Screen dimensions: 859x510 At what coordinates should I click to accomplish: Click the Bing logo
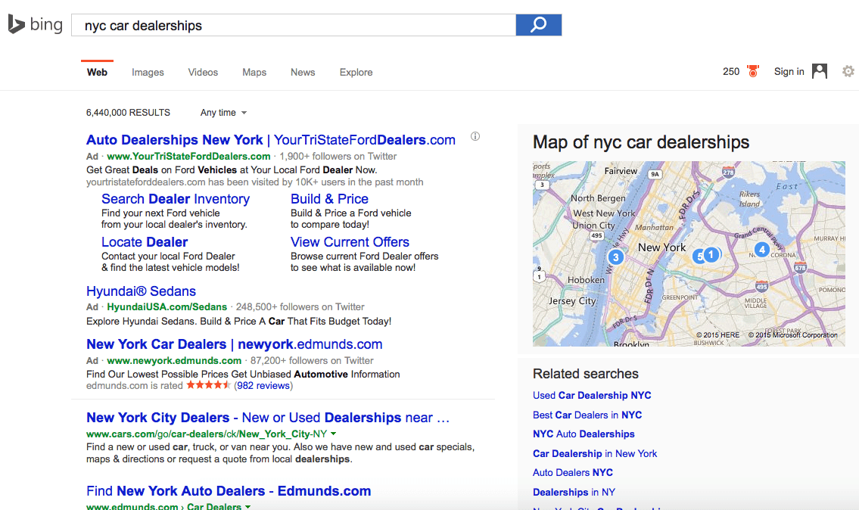[x=35, y=25]
